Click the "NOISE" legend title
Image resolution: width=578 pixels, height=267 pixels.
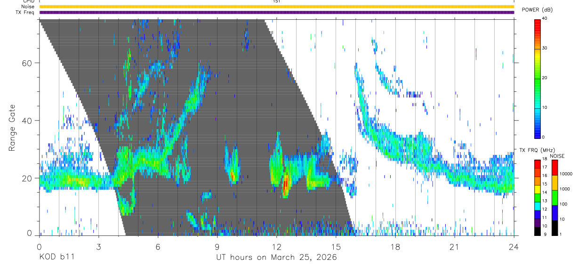point(557,156)
